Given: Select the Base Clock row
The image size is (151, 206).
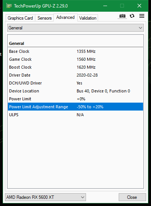Looking at the screenshot, I should 75,51.
